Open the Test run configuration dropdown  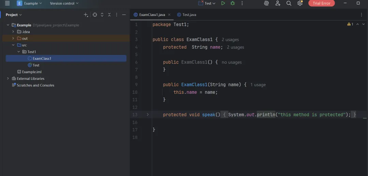pyautogui.click(x=207, y=3)
